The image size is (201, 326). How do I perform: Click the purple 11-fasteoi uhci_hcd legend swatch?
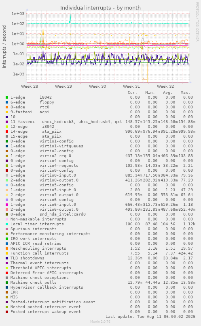(x=7, y=122)
